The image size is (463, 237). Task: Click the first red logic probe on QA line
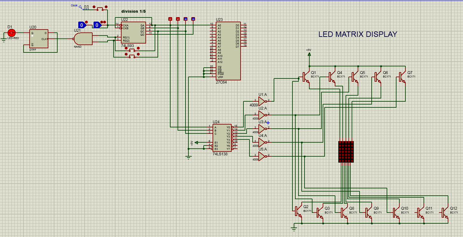point(170,19)
